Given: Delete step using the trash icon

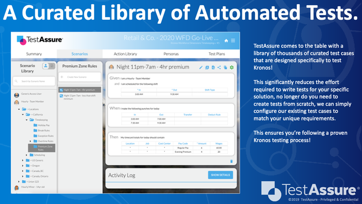Looking at the screenshot, I should 231,161.
